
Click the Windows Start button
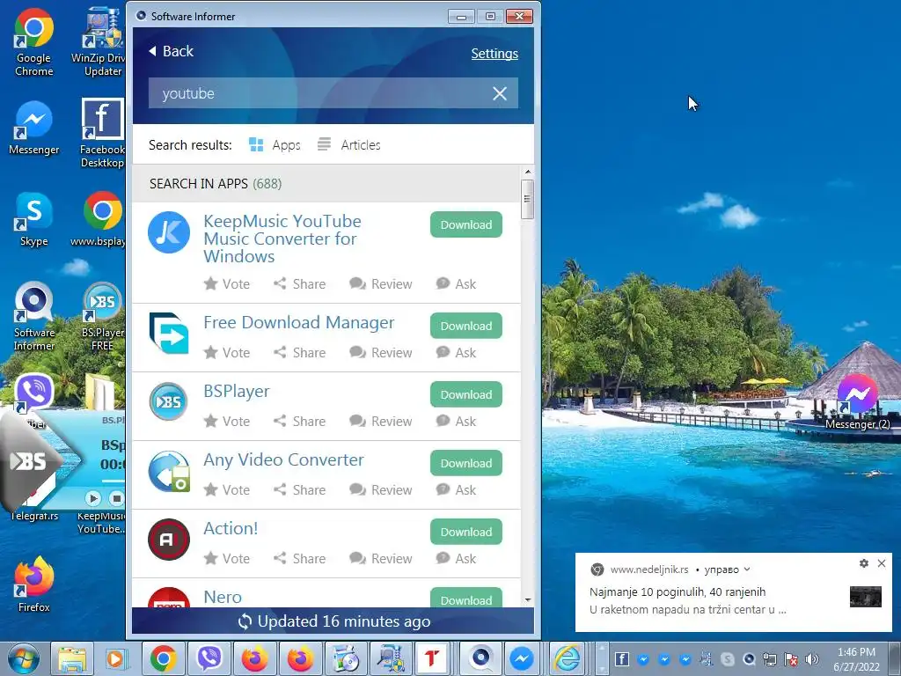tap(24, 658)
